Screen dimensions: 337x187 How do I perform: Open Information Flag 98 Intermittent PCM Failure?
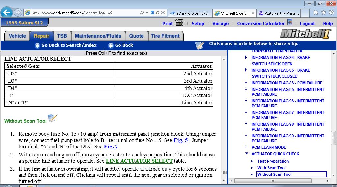coord(288,127)
